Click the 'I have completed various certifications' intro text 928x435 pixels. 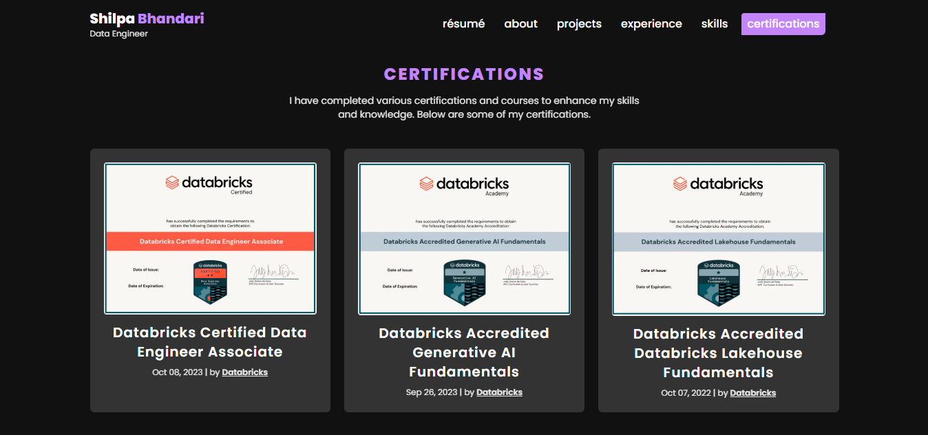pyautogui.click(x=464, y=107)
